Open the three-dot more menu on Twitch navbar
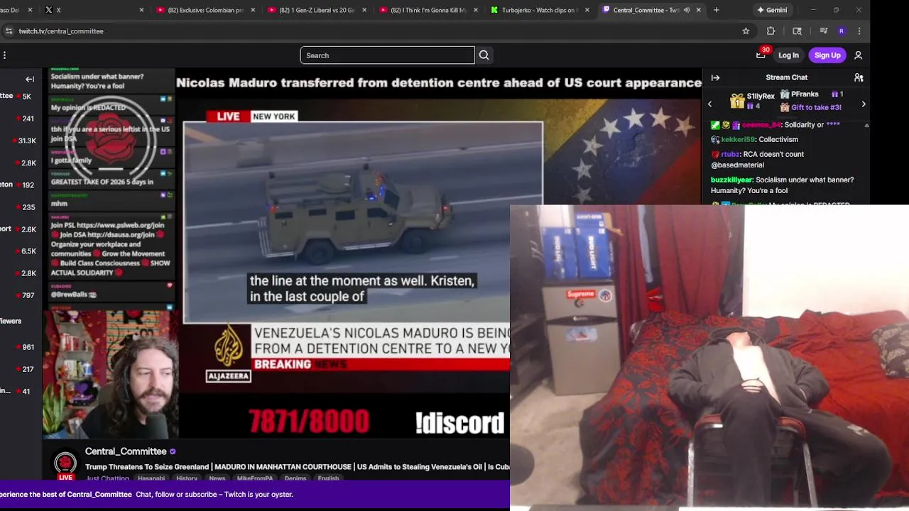This screenshot has height=511, width=909. [4, 55]
